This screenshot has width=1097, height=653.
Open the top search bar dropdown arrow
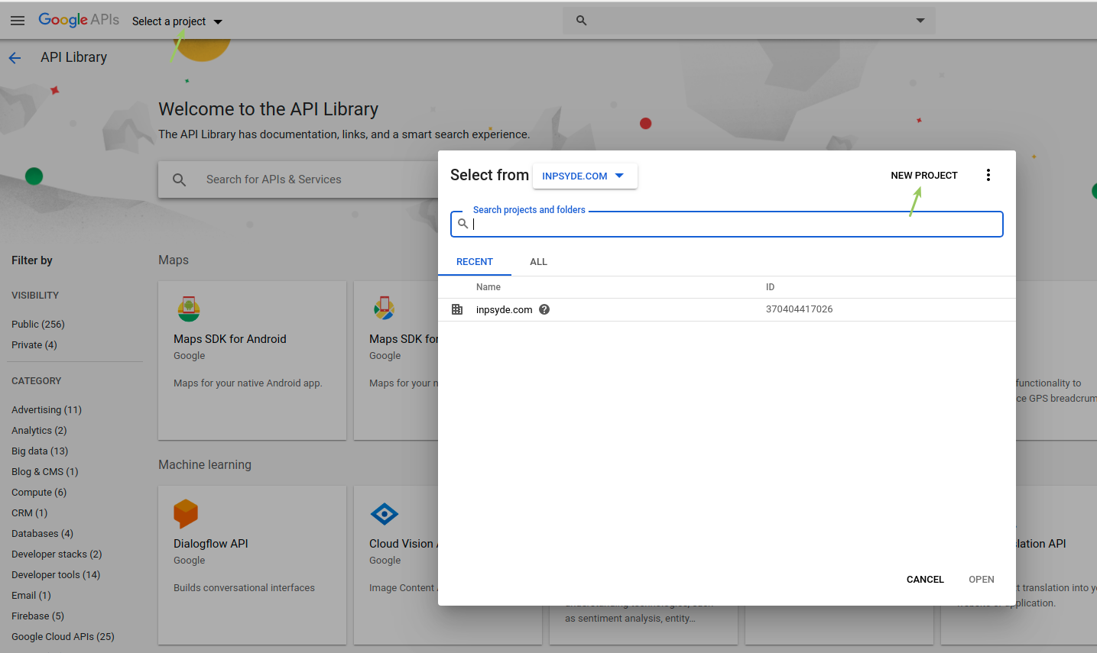[920, 21]
